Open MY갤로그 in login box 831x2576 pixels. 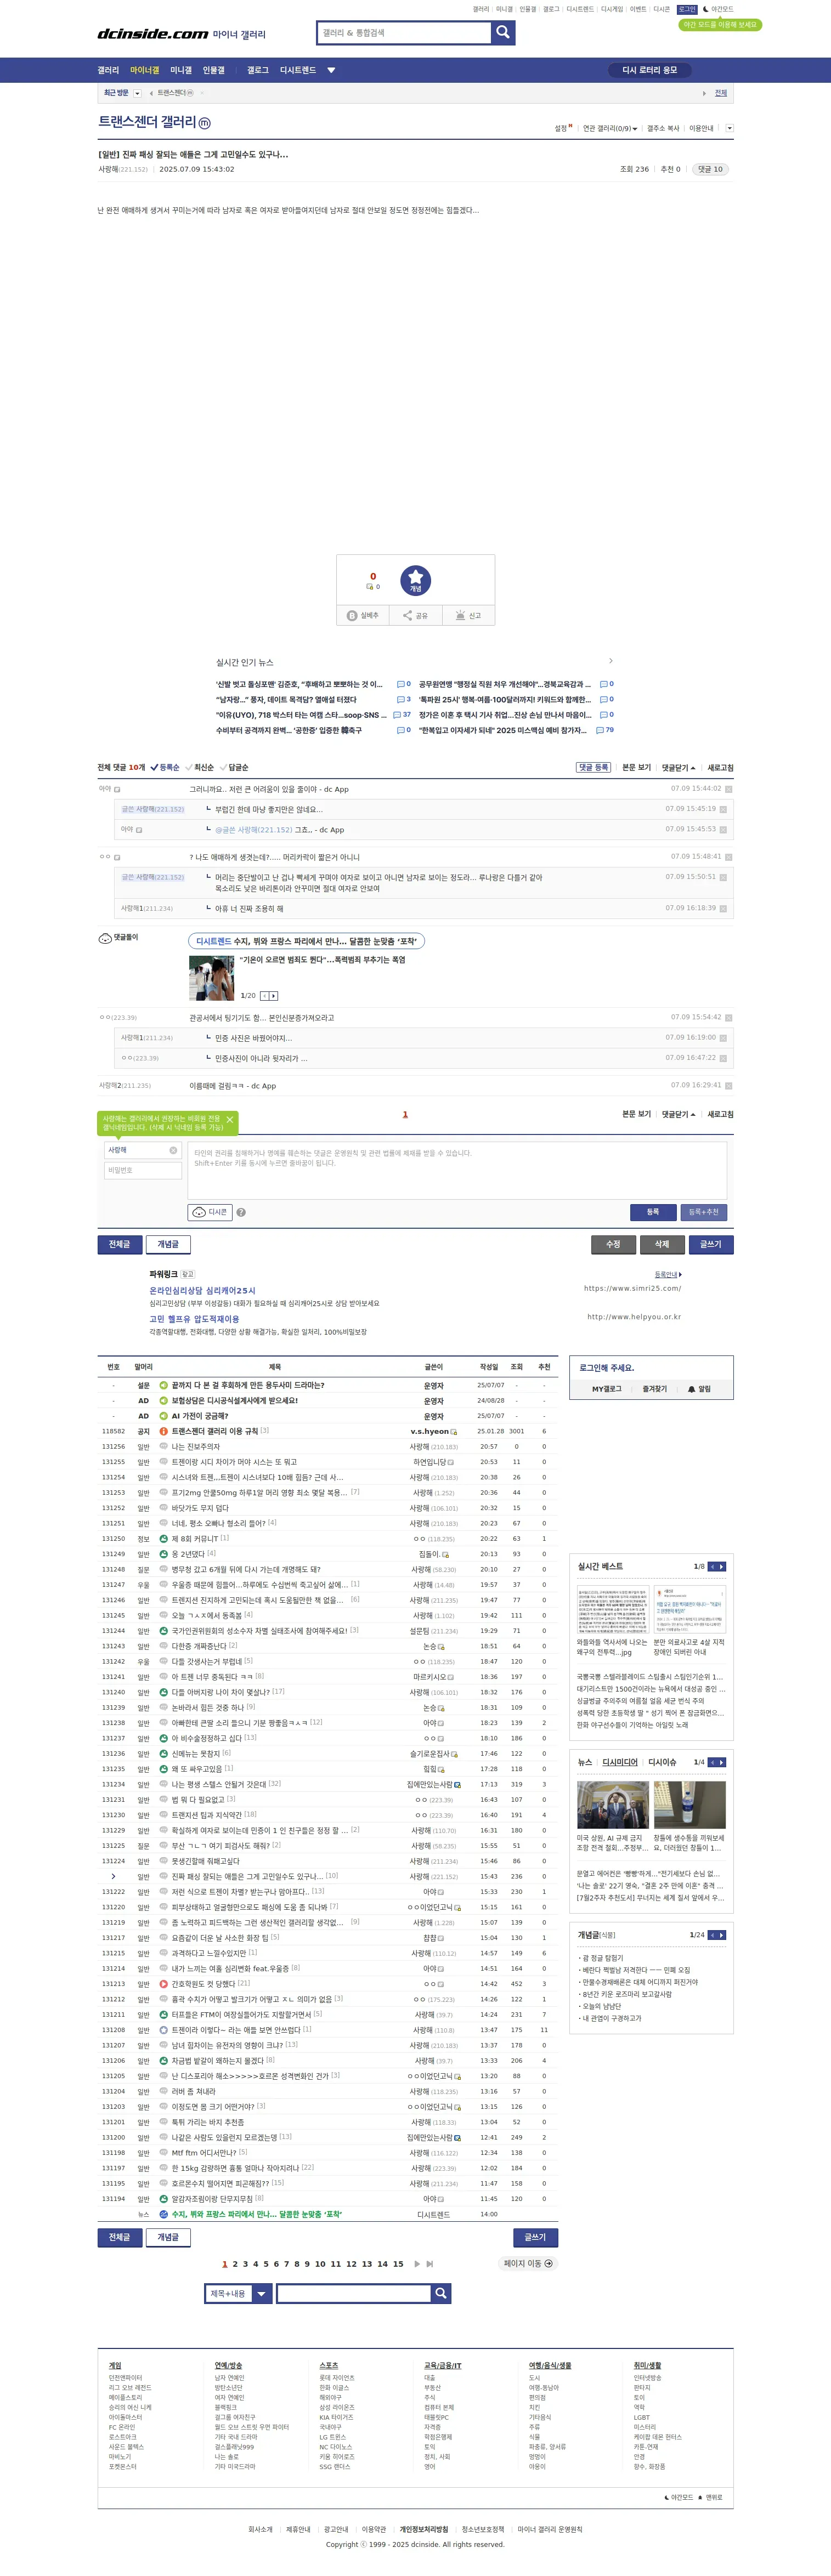click(606, 1389)
